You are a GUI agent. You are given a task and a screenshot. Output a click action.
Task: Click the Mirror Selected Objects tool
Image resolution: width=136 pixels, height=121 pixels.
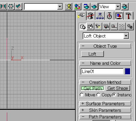3,7
